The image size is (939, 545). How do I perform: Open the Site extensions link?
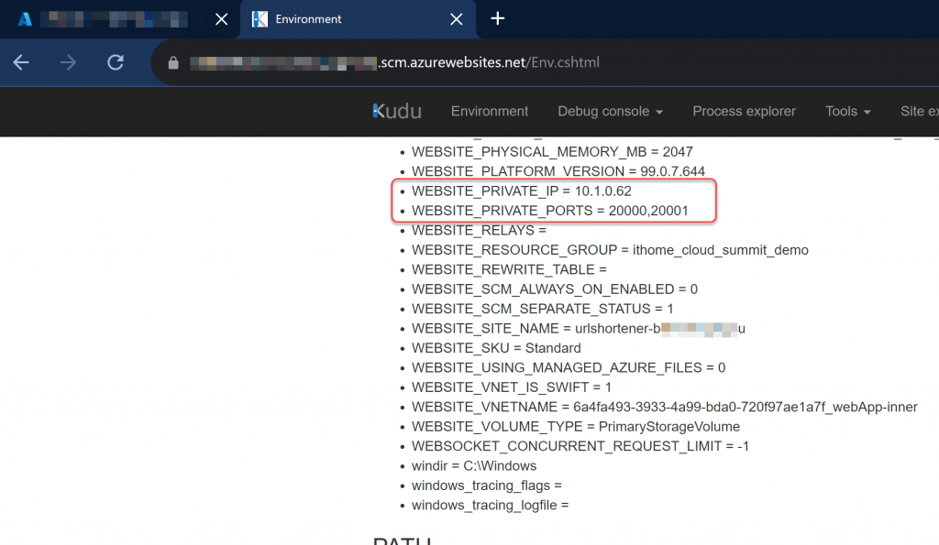(919, 111)
